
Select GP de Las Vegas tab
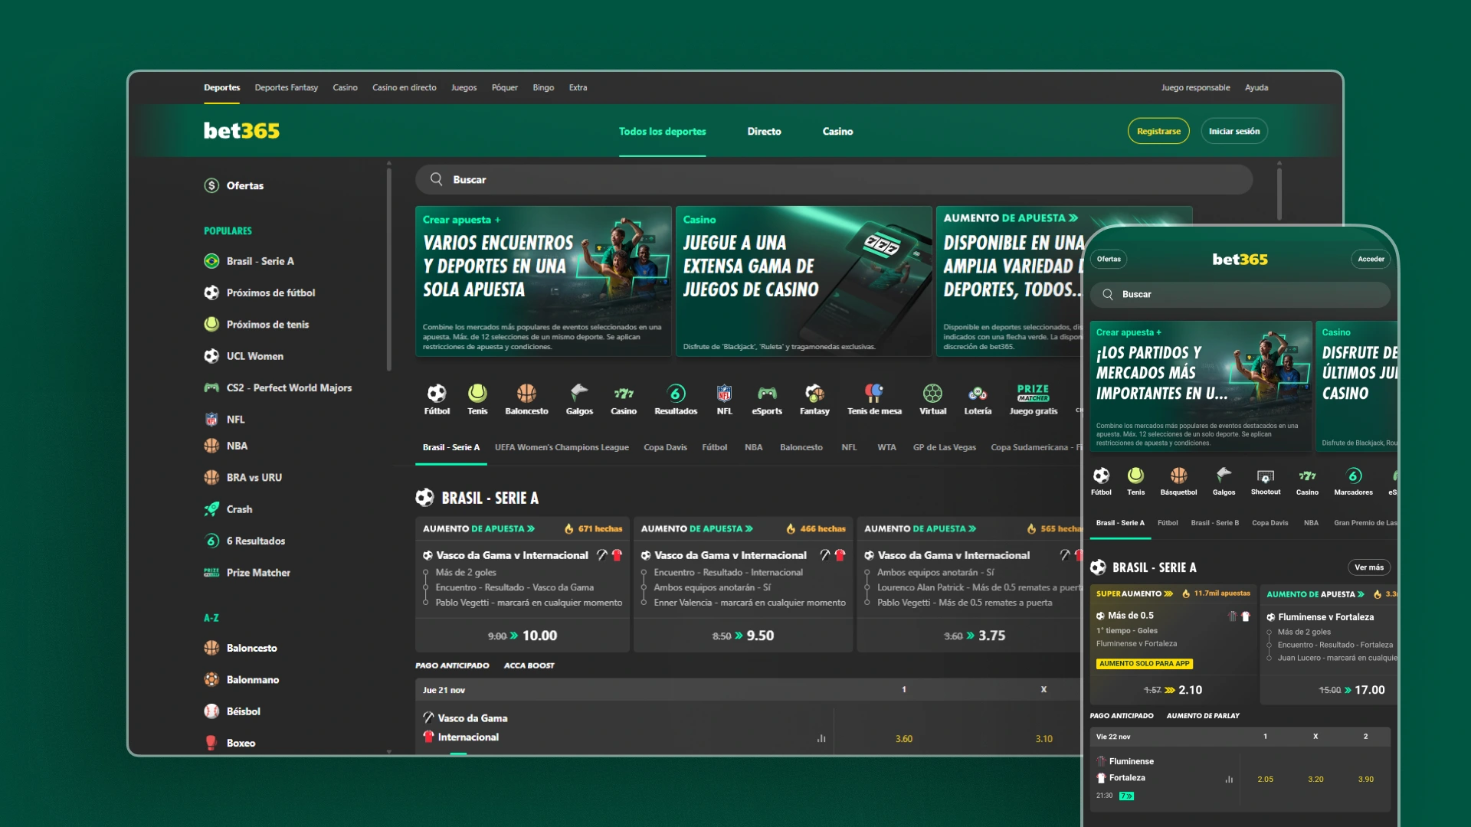click(x=944, y=447)
